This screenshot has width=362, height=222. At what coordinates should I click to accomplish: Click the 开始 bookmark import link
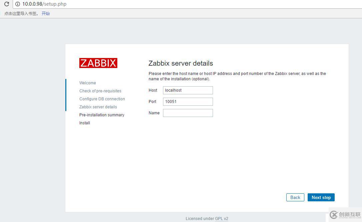coord(45,13)
